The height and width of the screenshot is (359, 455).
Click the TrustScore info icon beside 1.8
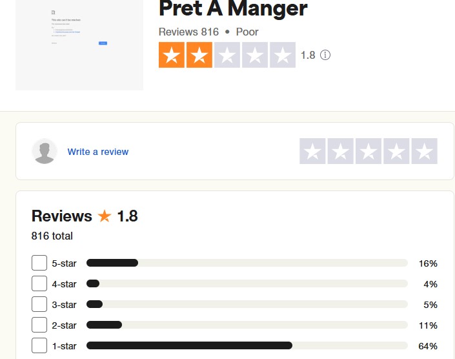click(x=325, y=56)
